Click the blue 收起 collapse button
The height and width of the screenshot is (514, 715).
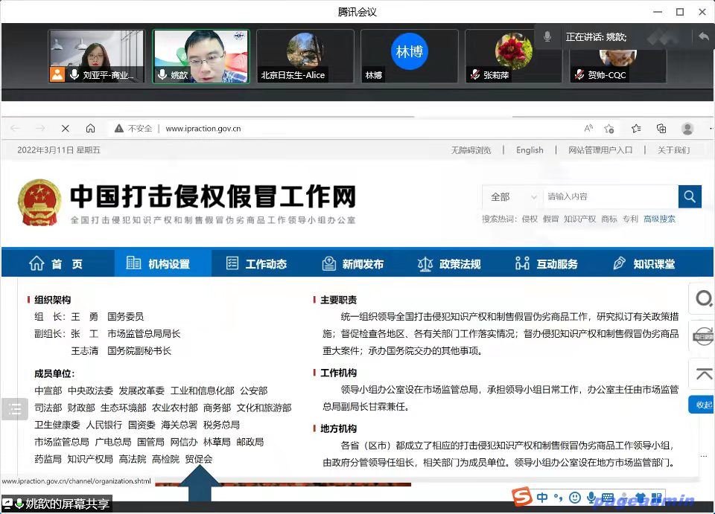pyautogui.click(x=702, y=405)
